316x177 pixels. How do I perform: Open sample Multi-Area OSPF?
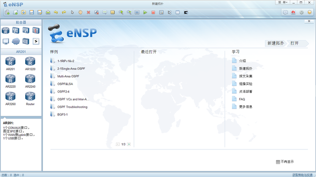[x=65, y=76]
